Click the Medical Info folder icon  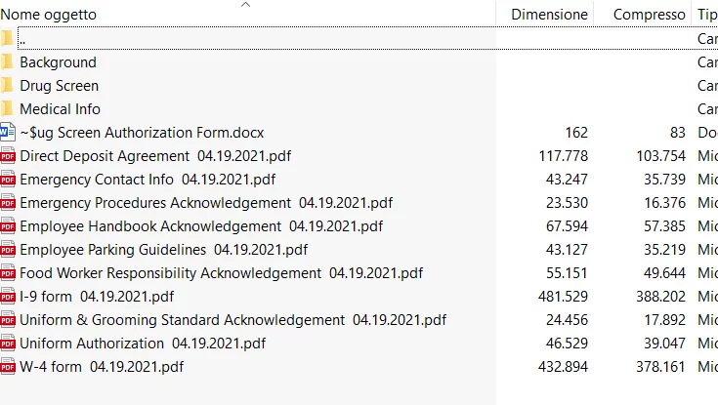point(8,109)
